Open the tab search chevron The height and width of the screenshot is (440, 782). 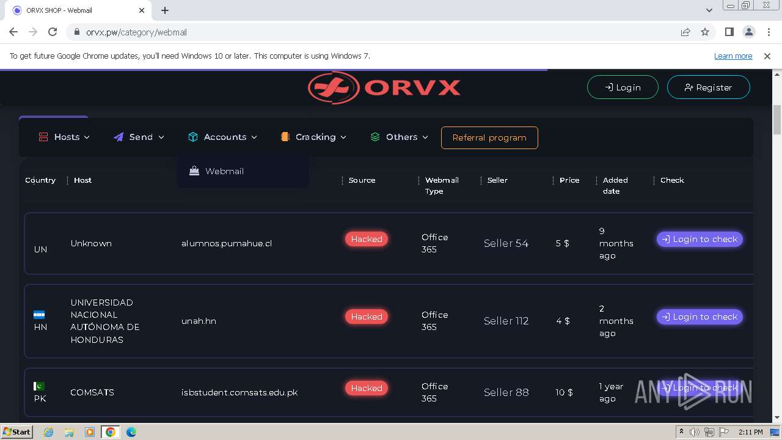(709, 10)
